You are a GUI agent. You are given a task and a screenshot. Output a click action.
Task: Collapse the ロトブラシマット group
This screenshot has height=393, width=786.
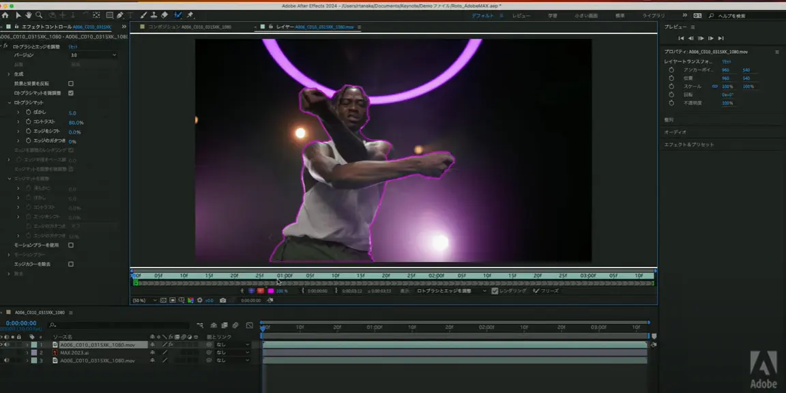point(8,103)
